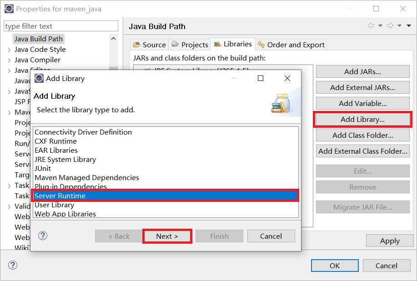The width and height of the screenshot is (417, 281).
Task: Click the Add Class Folder... button
Action: pos(362,135)
